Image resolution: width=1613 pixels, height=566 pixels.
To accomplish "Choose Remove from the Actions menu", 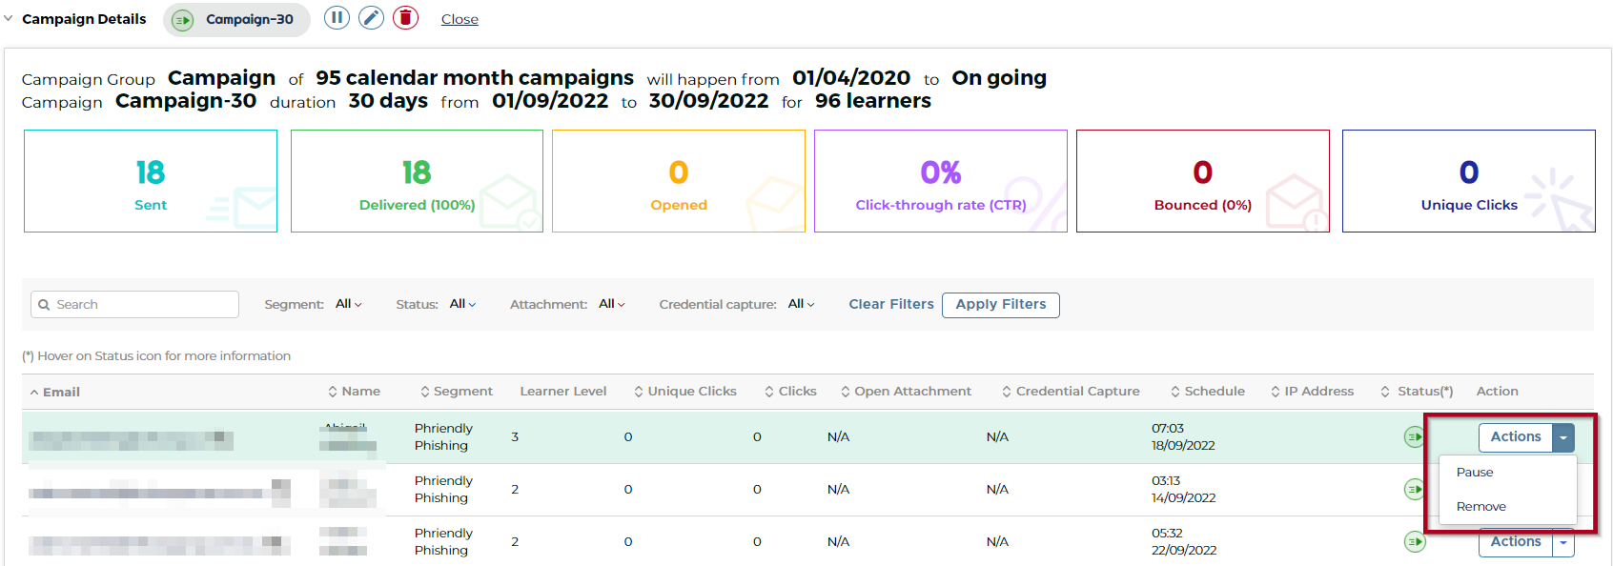I will coord(1480,507).
